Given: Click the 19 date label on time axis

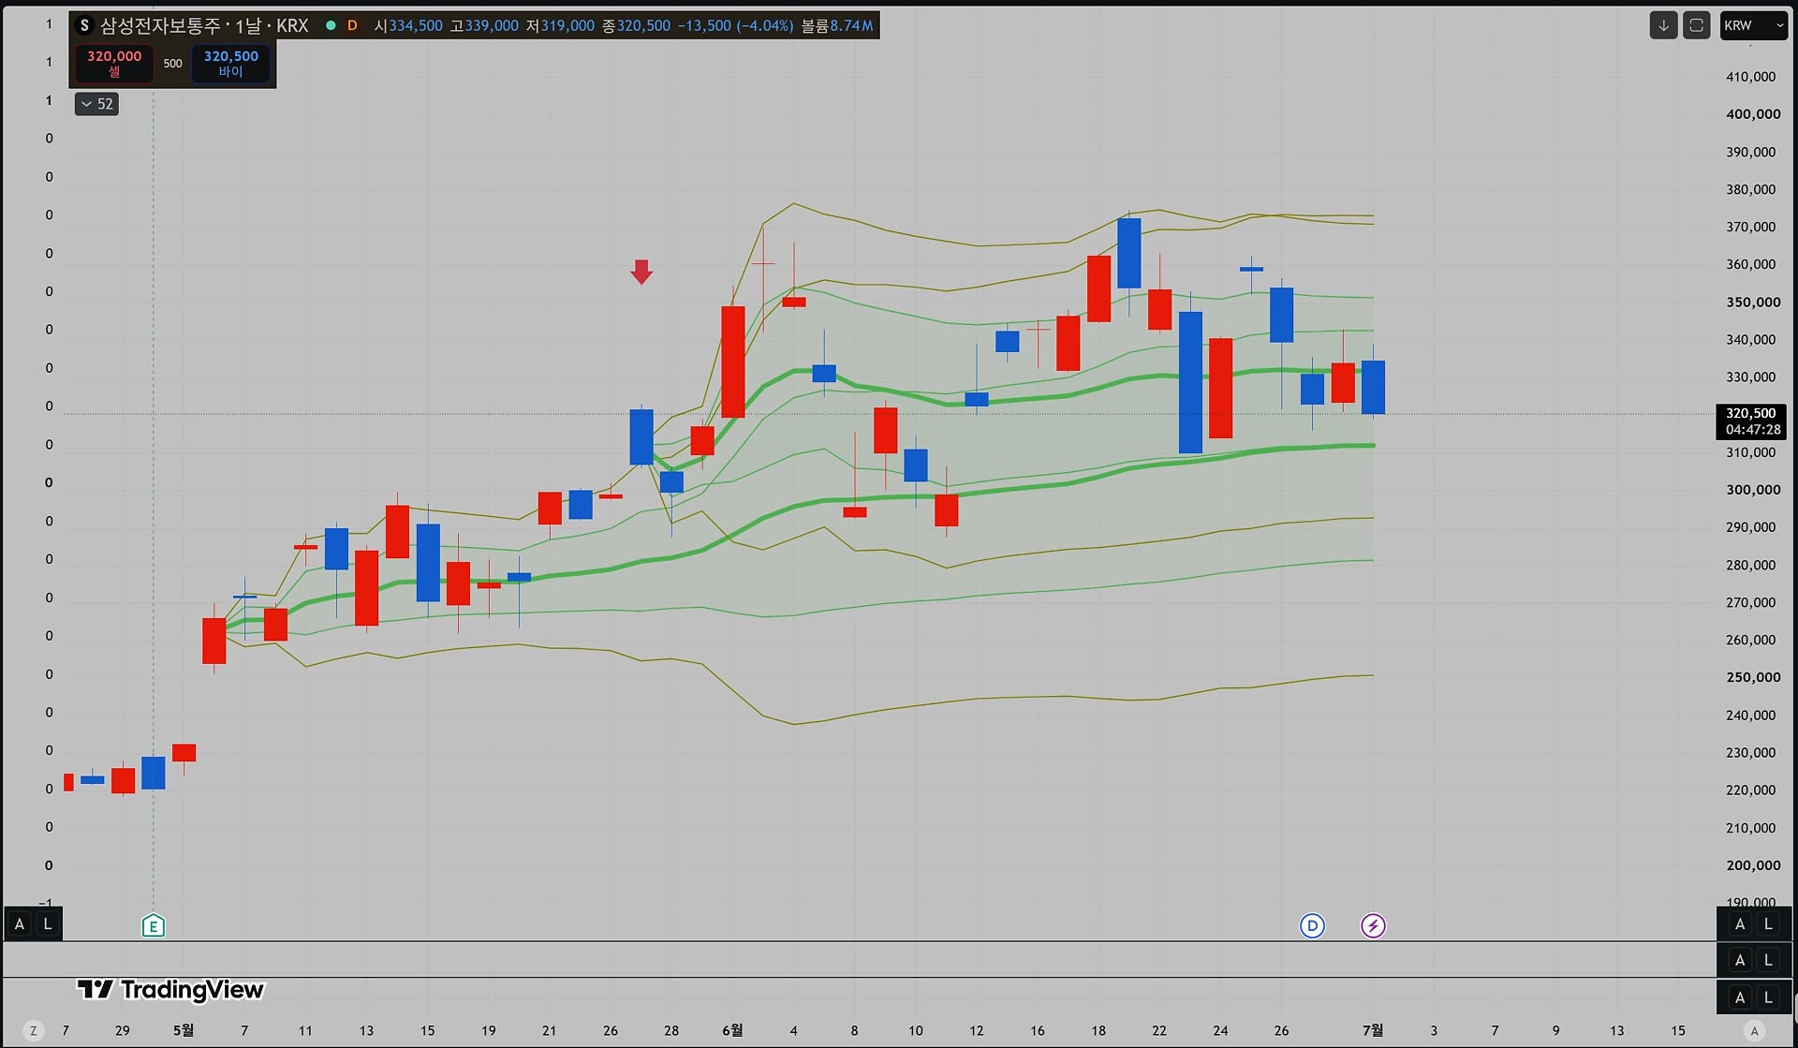Looking at the screenshot, I should pyautogui.click(x=489, y=1030).
